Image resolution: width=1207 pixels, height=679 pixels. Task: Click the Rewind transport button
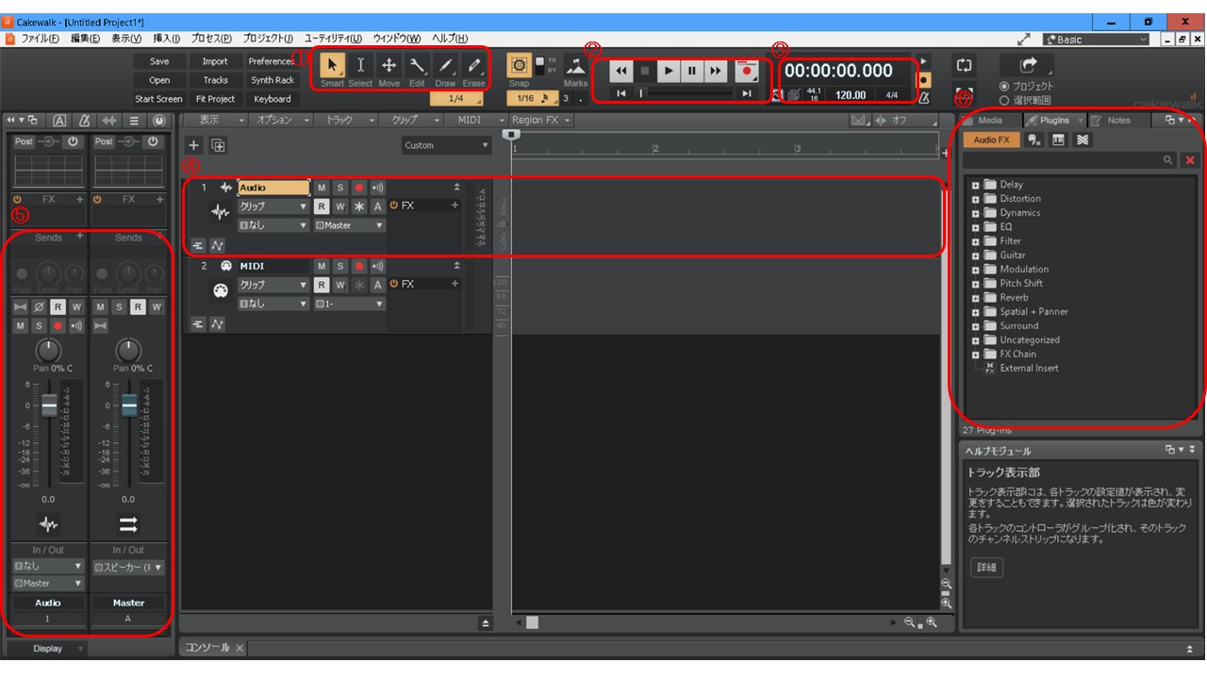(x=620, y=71)
